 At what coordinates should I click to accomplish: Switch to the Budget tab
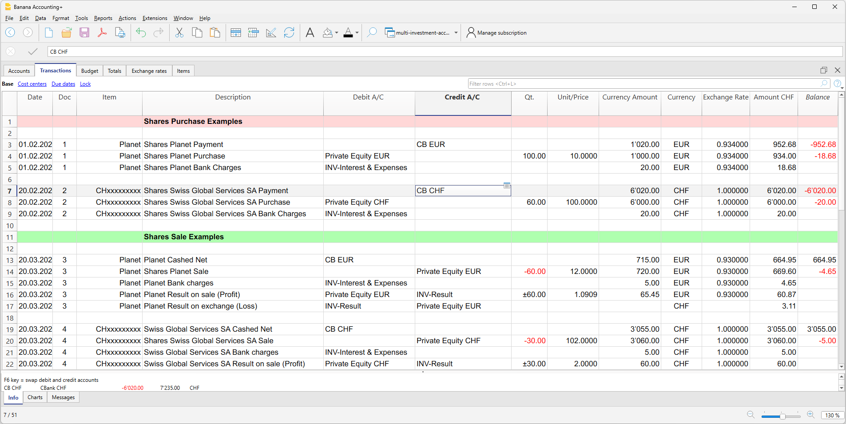pos(90,71)
